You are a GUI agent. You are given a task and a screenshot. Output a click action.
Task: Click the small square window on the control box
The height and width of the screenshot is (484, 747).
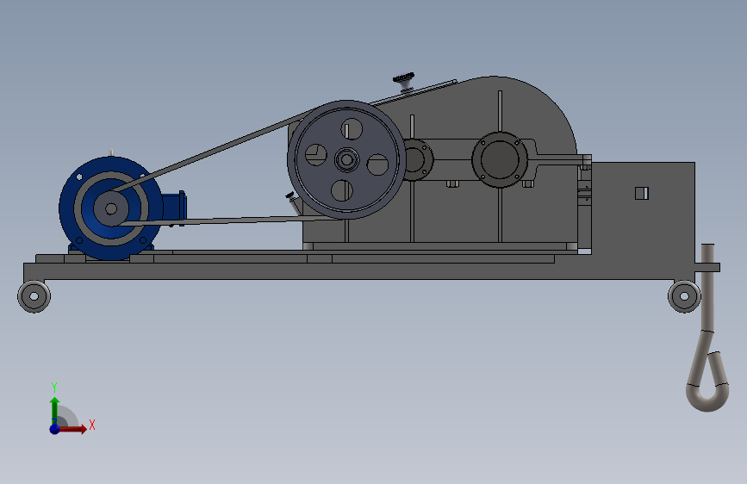642,193
